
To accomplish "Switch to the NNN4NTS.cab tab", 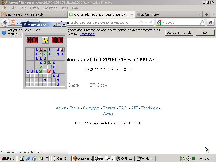I will (34, 15).
